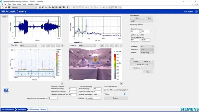Click the Printer toolbar icon
Screen dimensions: 199x112
pos(60,7)
